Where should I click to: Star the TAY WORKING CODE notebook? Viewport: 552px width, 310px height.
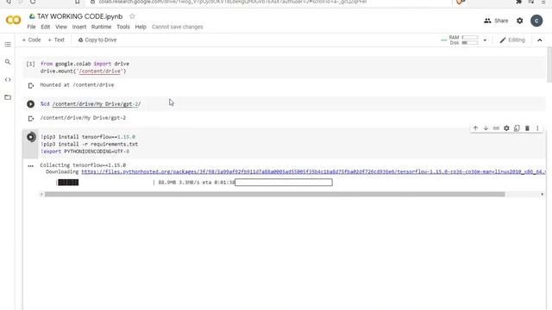point(132,16)
